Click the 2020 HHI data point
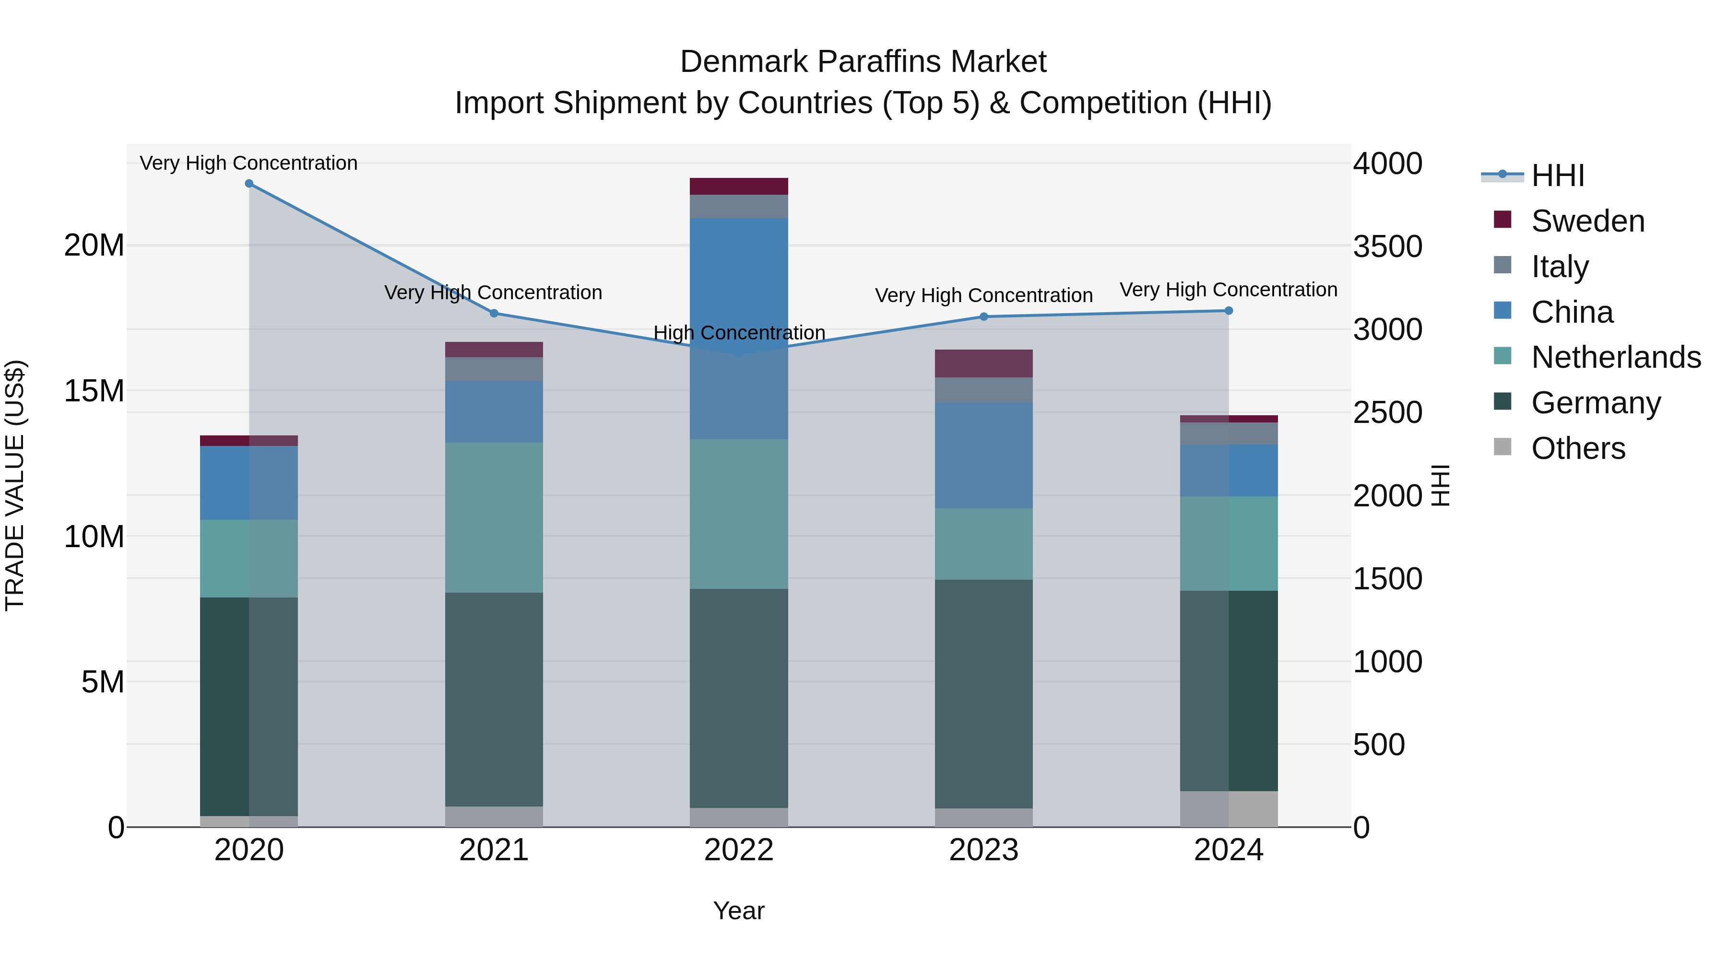 (248, 184)
